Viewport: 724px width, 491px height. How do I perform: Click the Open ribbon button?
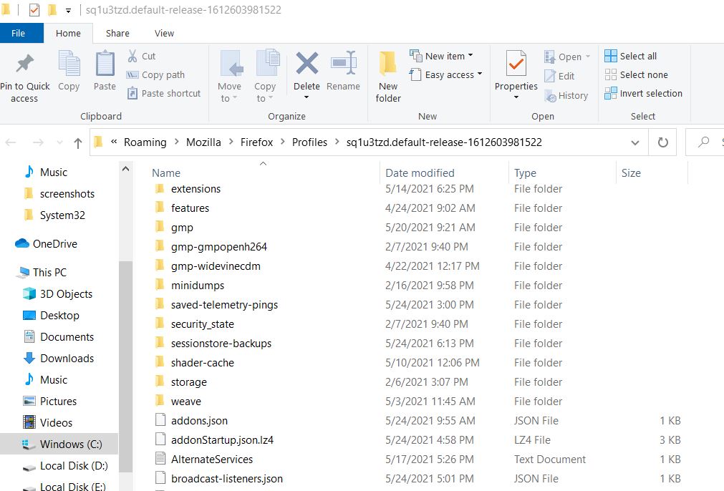pyautogui.click(x=567, y=57)
